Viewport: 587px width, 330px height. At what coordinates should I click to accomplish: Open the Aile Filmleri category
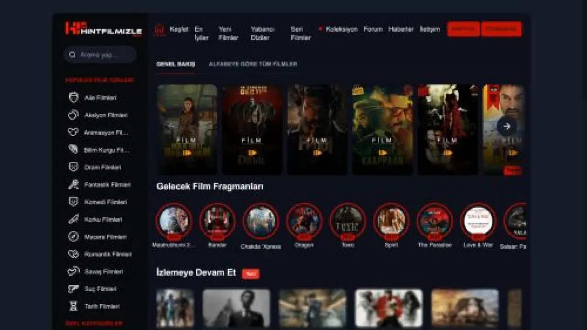click(100, 98)
